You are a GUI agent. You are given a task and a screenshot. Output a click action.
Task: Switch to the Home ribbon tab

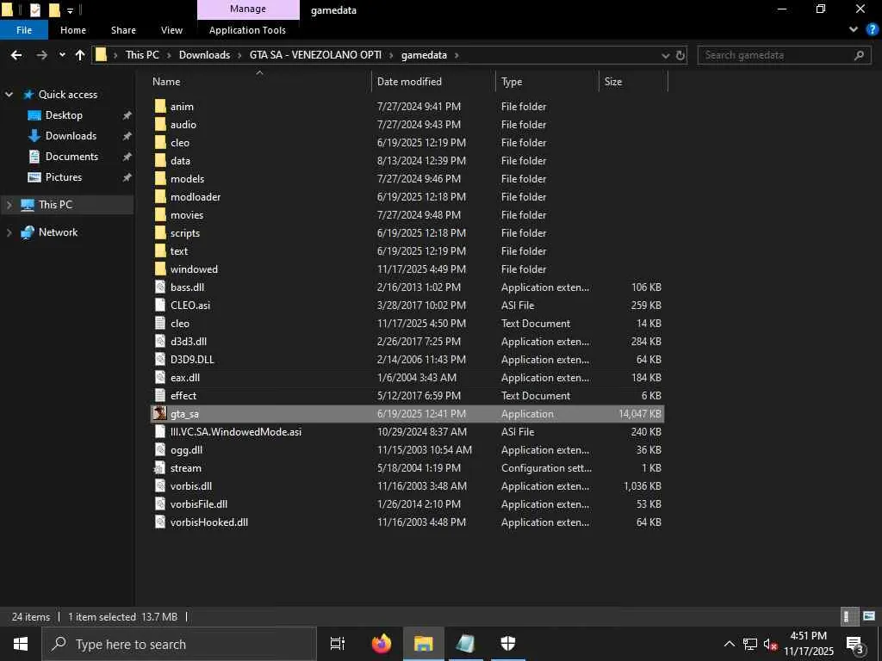(x=73, y=30)
